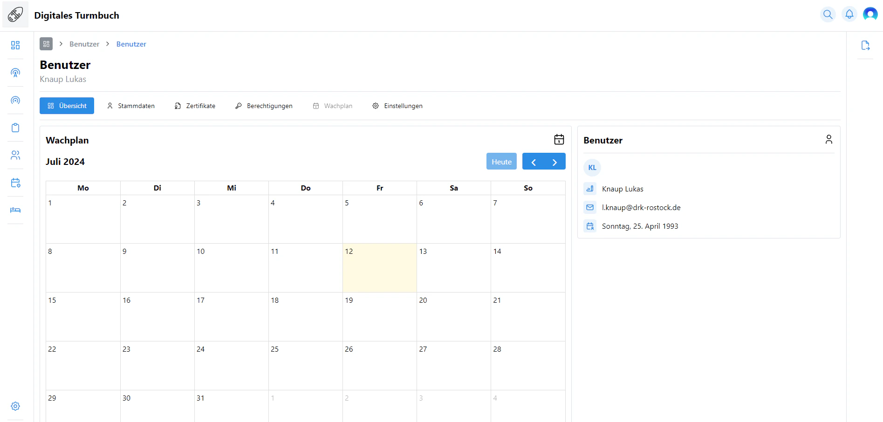The width and height of the screenshot is (883, 422).
Task: Switch to the Berechtigungen tab
Action: pos(264,106)
